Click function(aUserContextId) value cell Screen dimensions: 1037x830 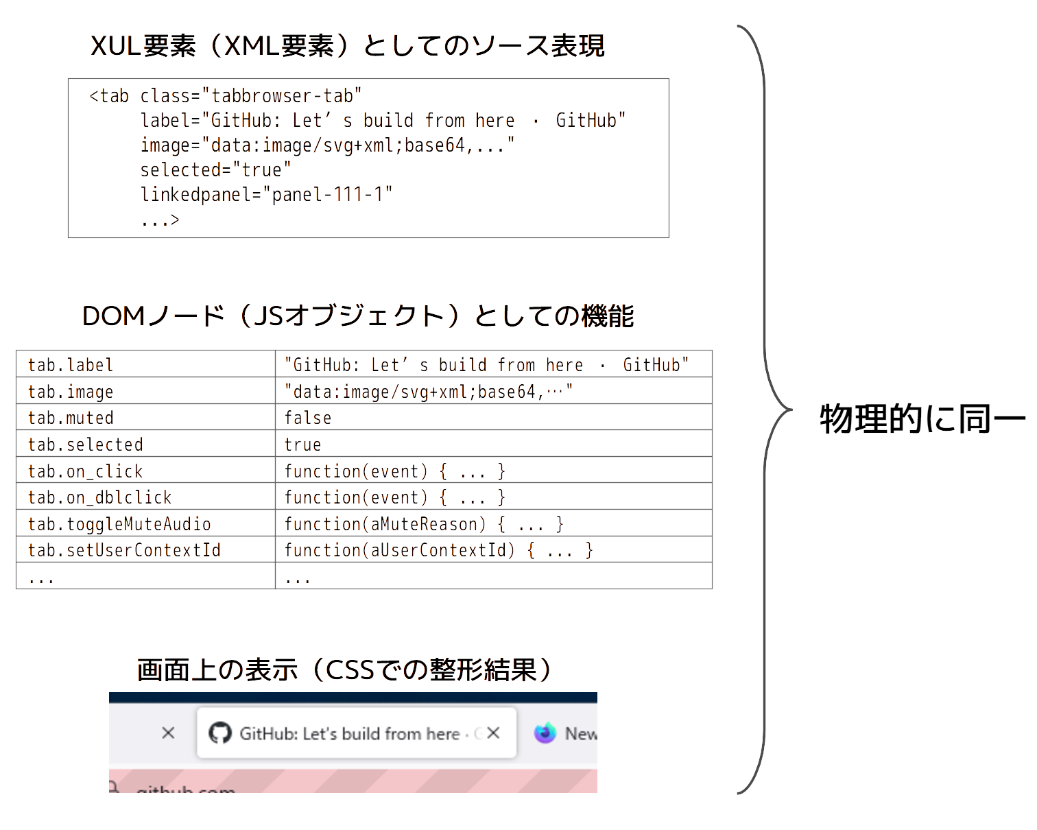[x=494, y=549]
